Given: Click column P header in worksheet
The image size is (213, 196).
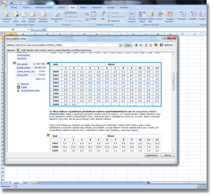Looking at the screenshot, I should click(x=195, y=34).
